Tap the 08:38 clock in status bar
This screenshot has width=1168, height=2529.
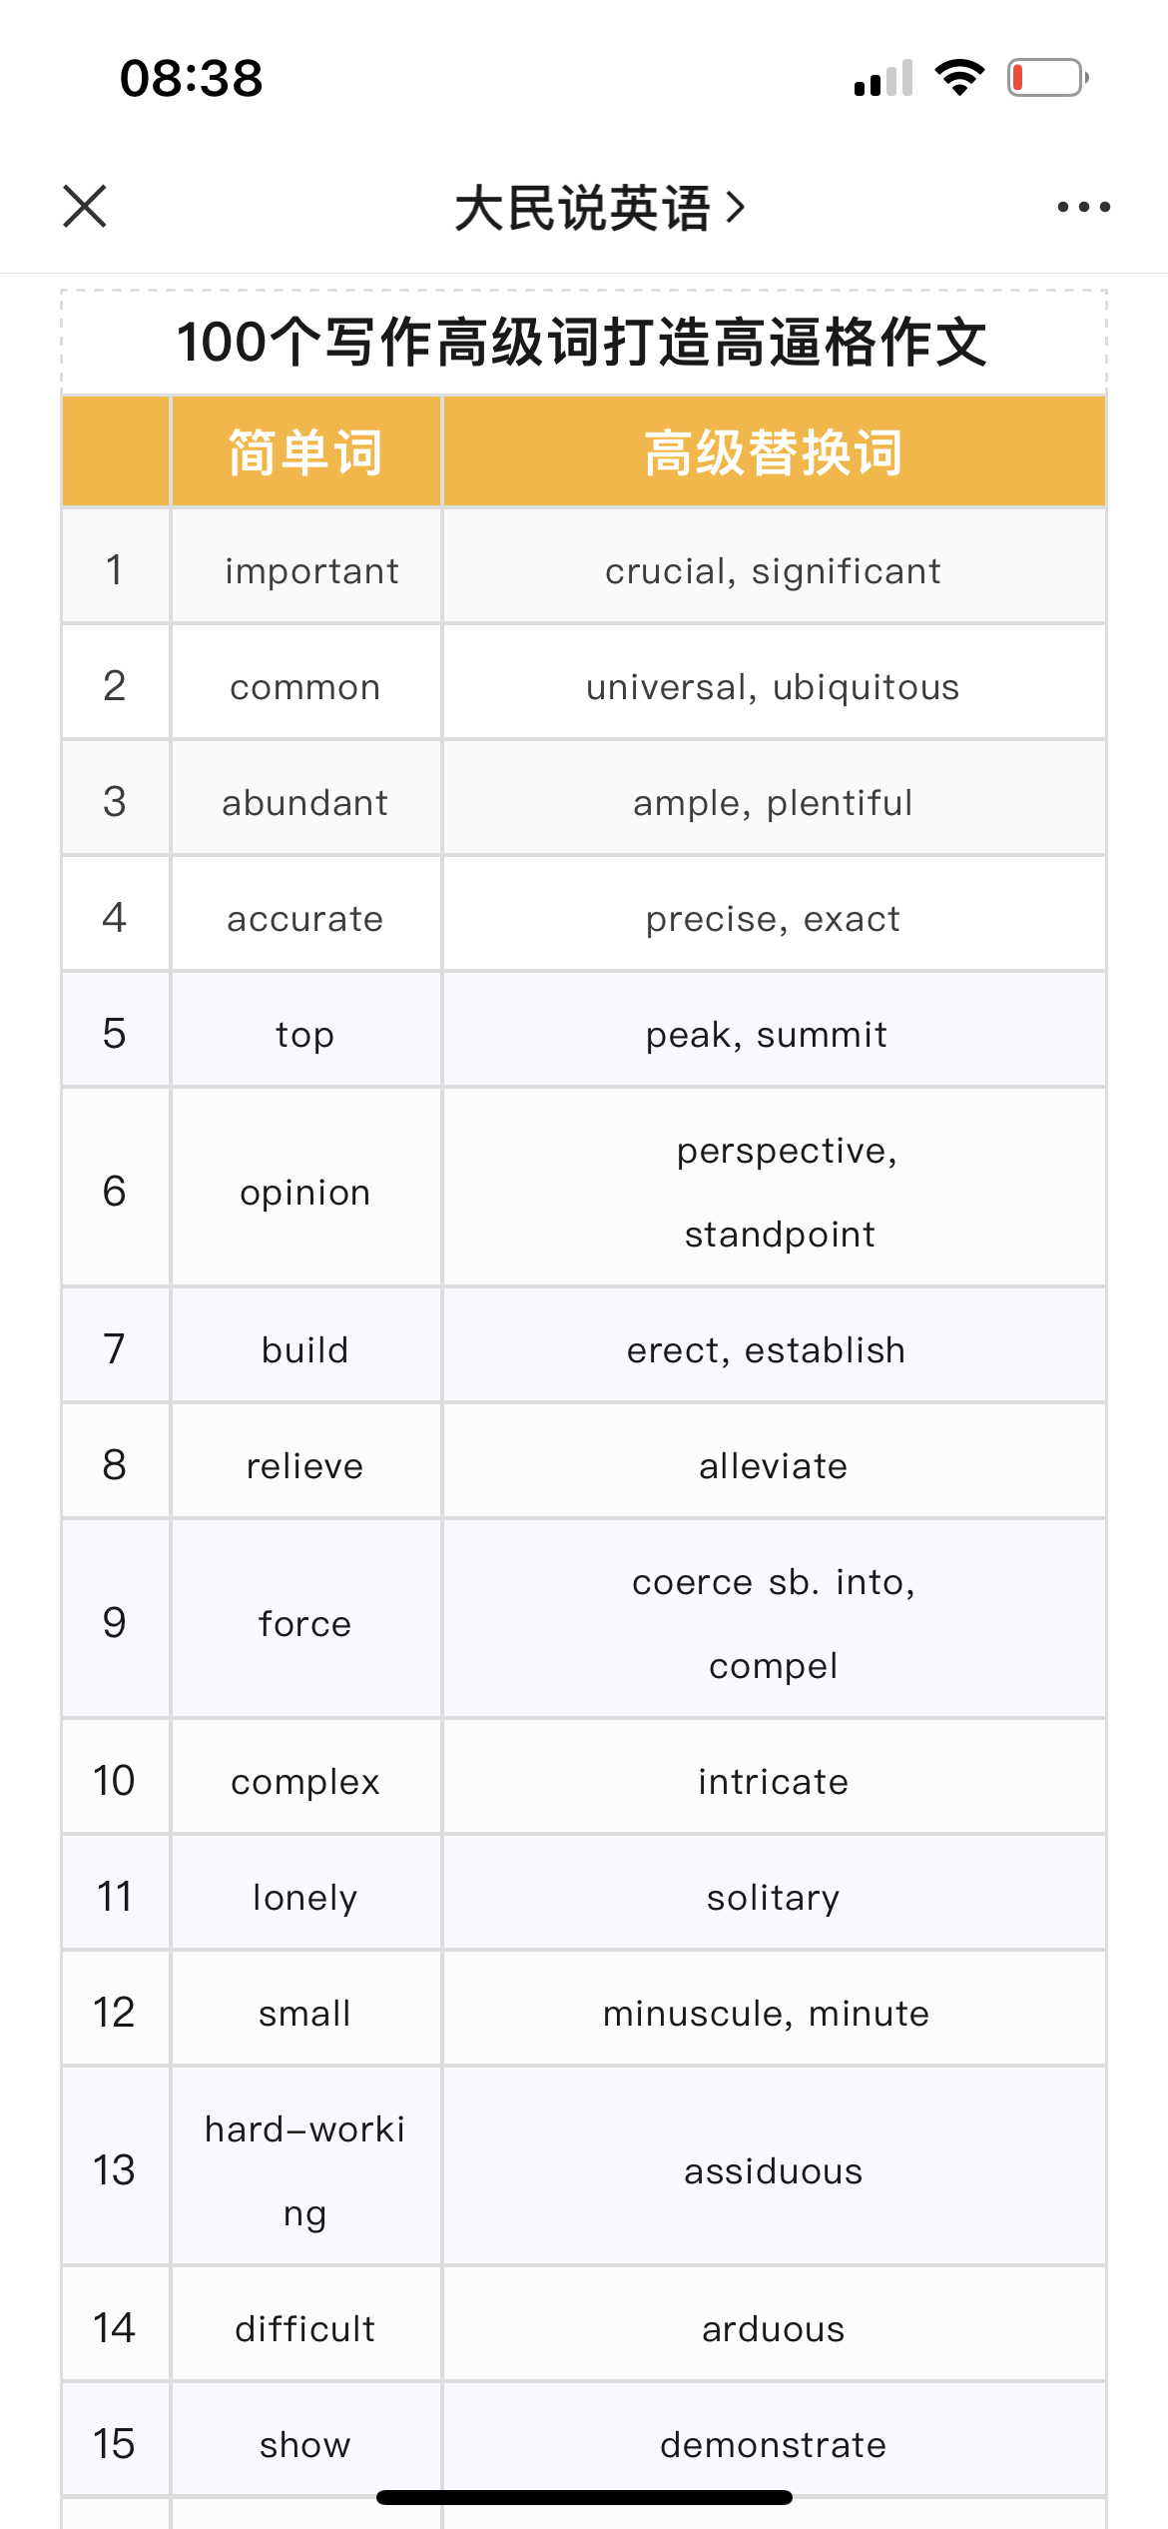pos(192,78)
